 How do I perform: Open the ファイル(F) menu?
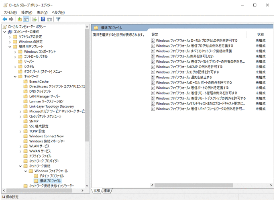click(10, 12)
